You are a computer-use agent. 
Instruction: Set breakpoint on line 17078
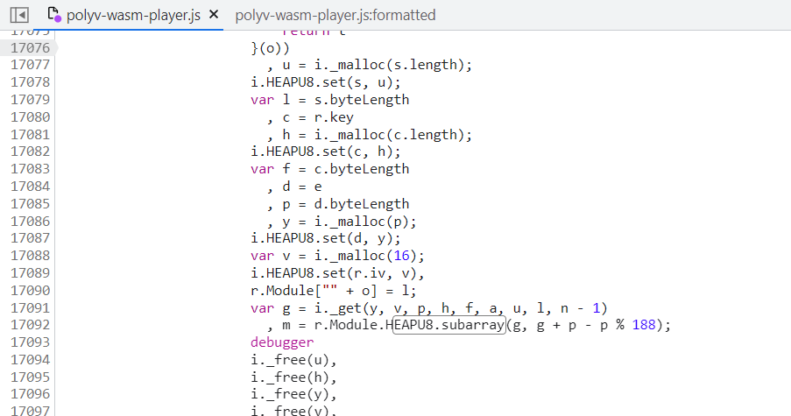(31, 82)
